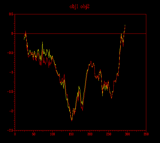Viewport: 160px width, 143px height.
Task: Click the curve's first peak near x=28
Action: [x=25, y=31]
